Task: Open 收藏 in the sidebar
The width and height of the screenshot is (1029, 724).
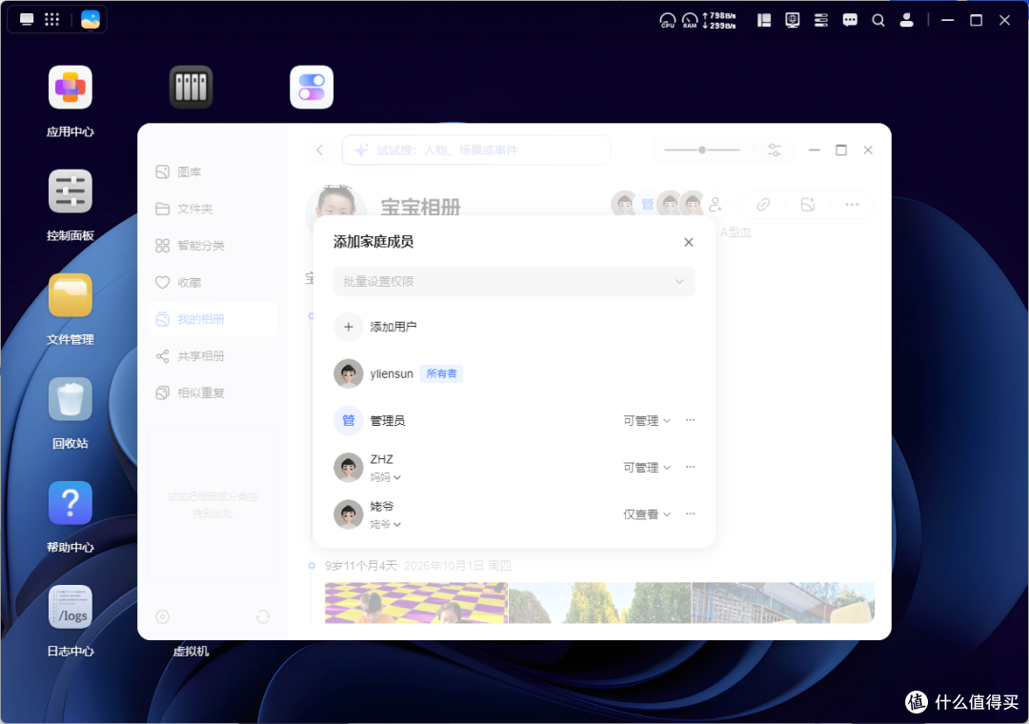Action: [x=212, y=282]
